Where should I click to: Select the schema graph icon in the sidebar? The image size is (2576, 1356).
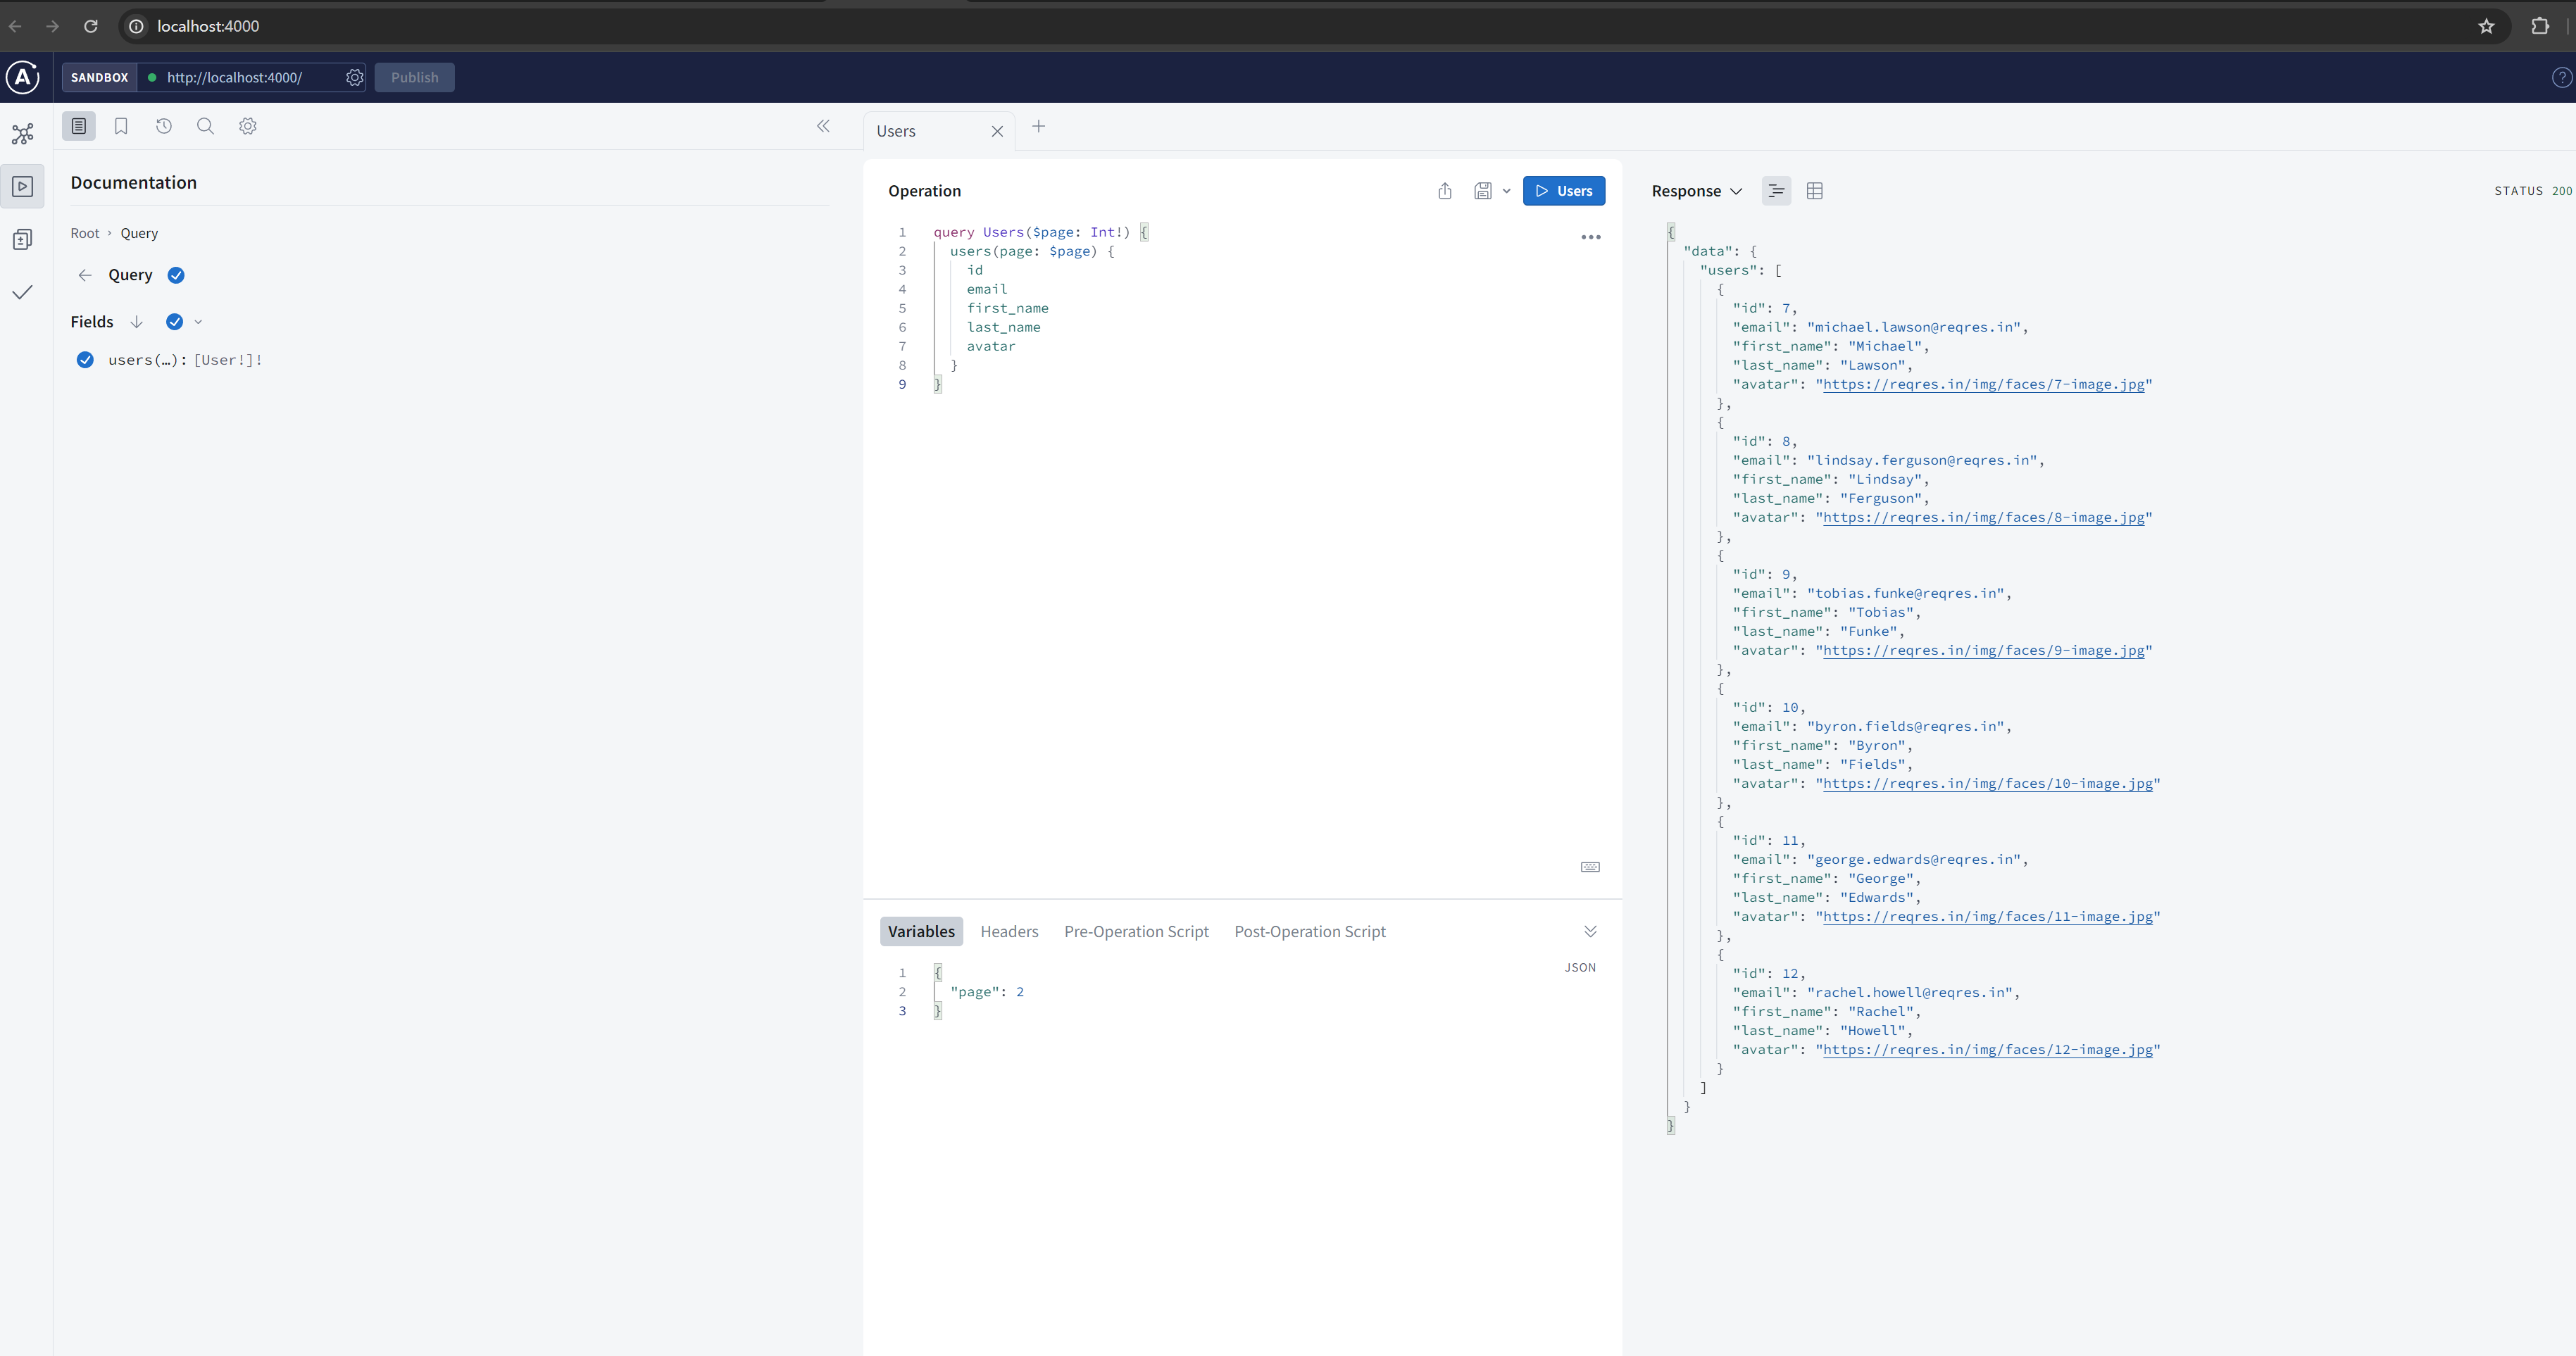[22, 133]
